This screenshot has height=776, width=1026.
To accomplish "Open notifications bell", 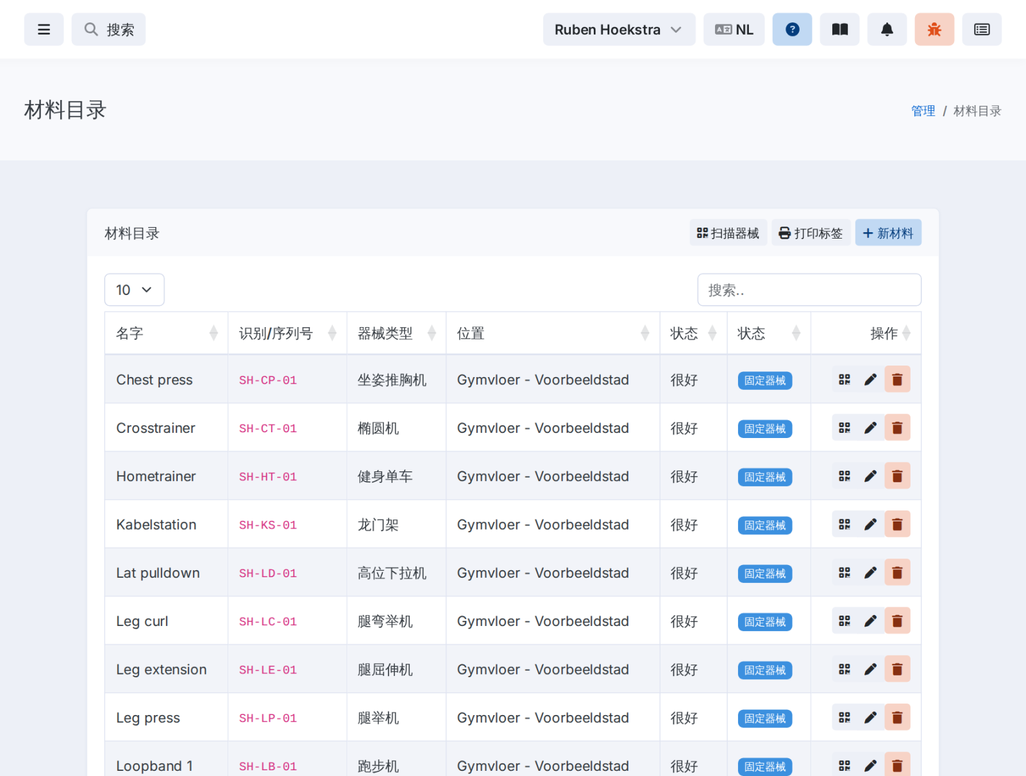I will click(887, 30).
